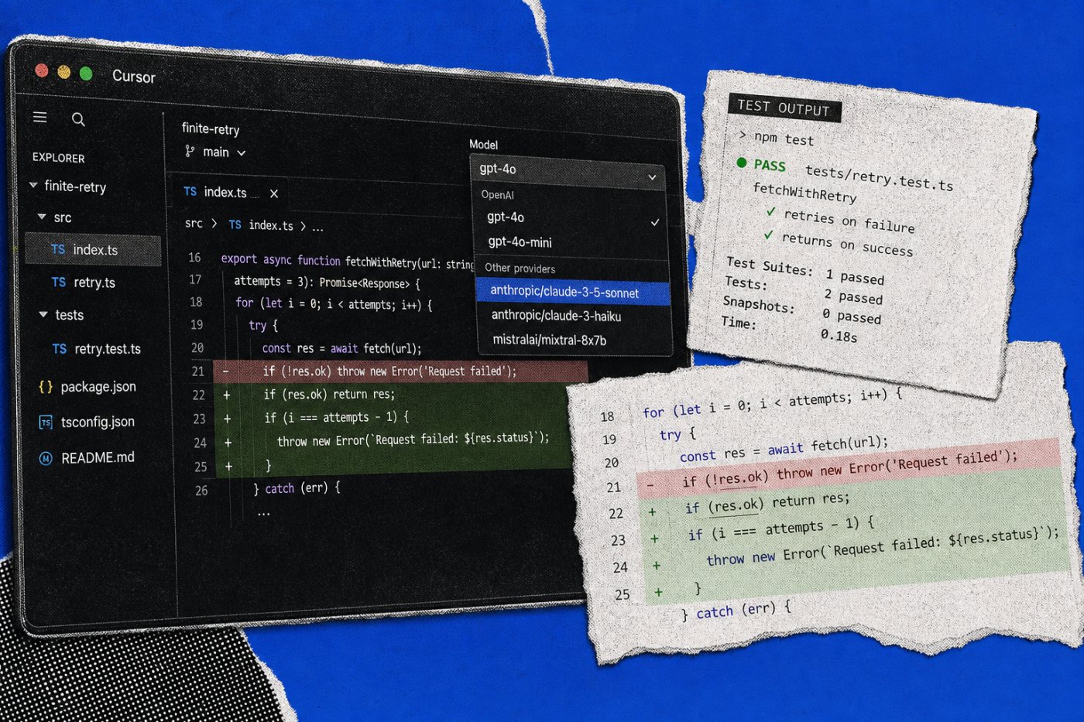
Task: Click the 'Time:' row in test output
Action: pyautogui.click(x=789, y=330)
